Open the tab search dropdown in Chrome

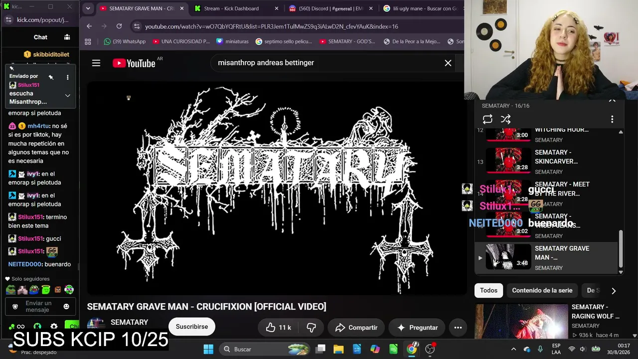pos(88,8)
